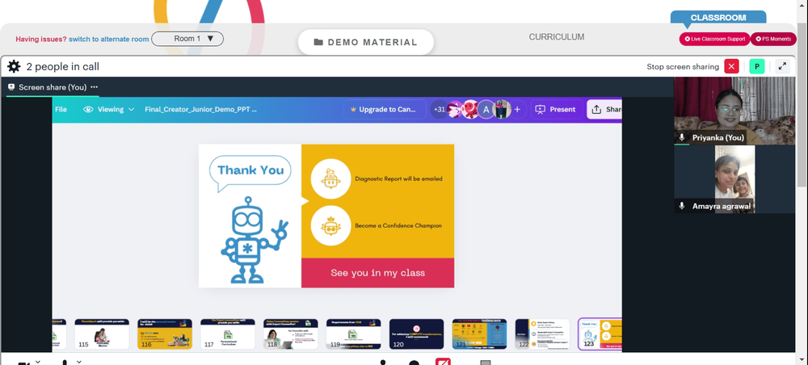Click switch to alternate room link

[x=109, y=39]
